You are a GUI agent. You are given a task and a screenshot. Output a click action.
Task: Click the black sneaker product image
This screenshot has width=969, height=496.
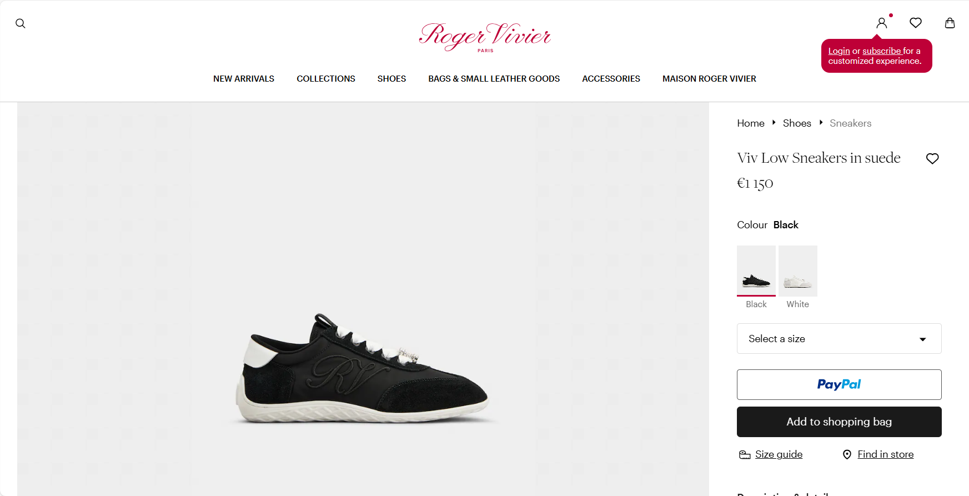363,369
